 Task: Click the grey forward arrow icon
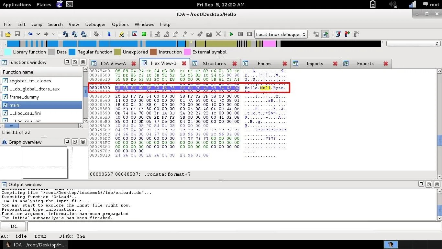(x=46, y=34)
